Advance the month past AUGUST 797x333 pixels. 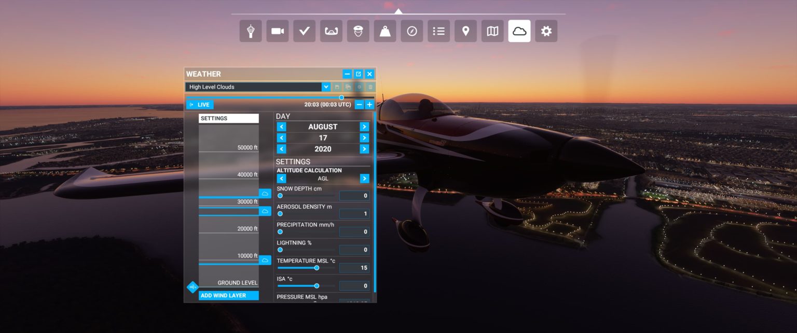pyautogui.click(x=364, y=126)
